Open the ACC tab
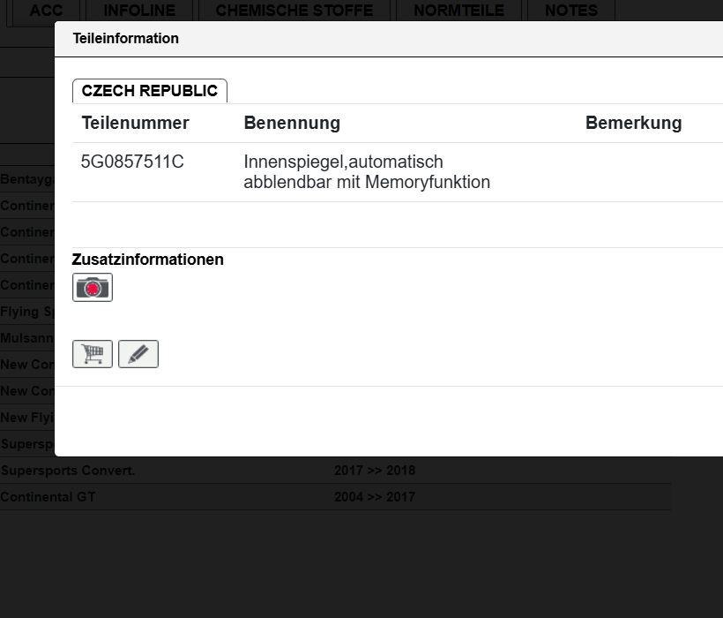 tap(46, 11)
